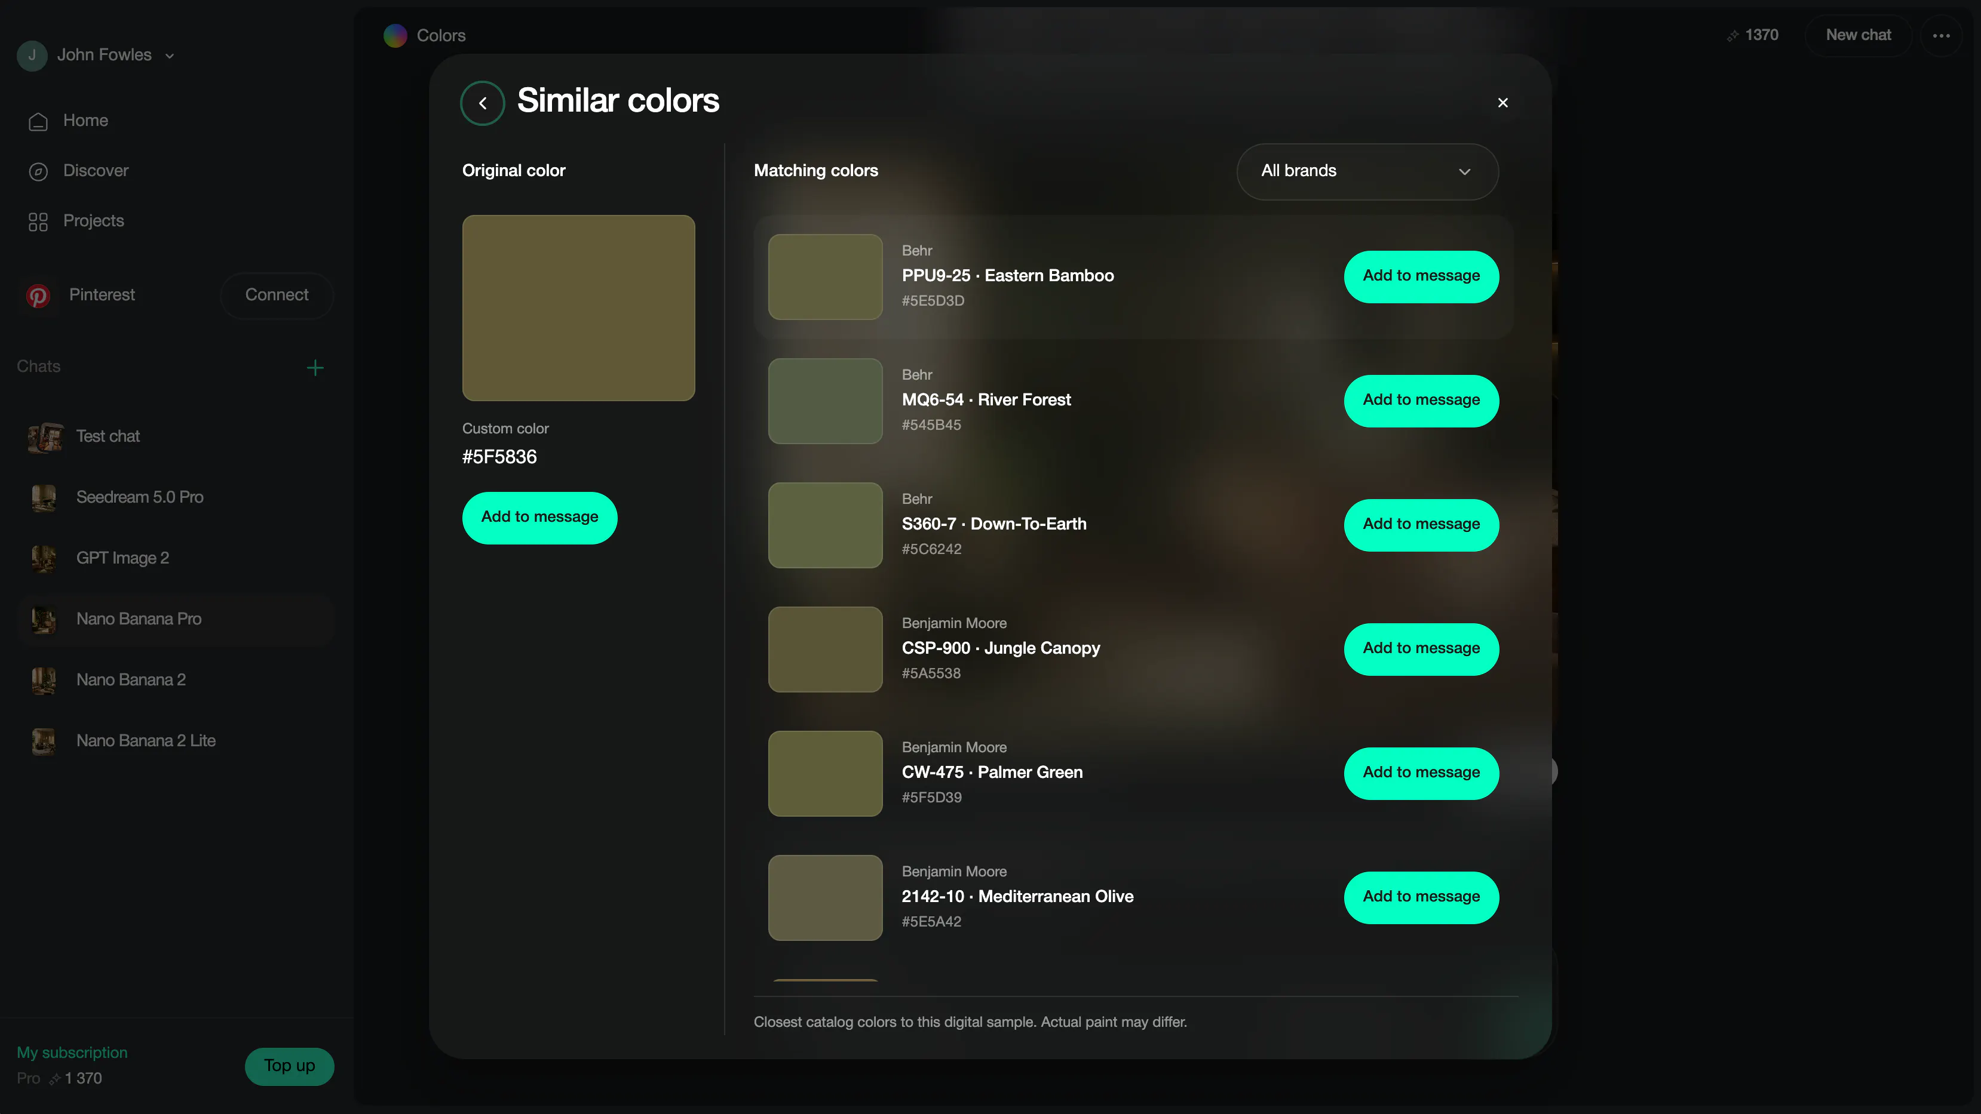Screen dimensions: 1981x1114
Task: Open My subscription link
Action: (72, 1053)
